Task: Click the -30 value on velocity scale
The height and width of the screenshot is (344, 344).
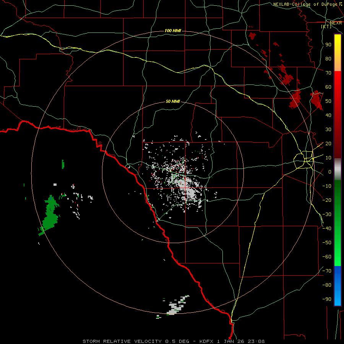Action: pyautogui.click(x=327, y=214)
